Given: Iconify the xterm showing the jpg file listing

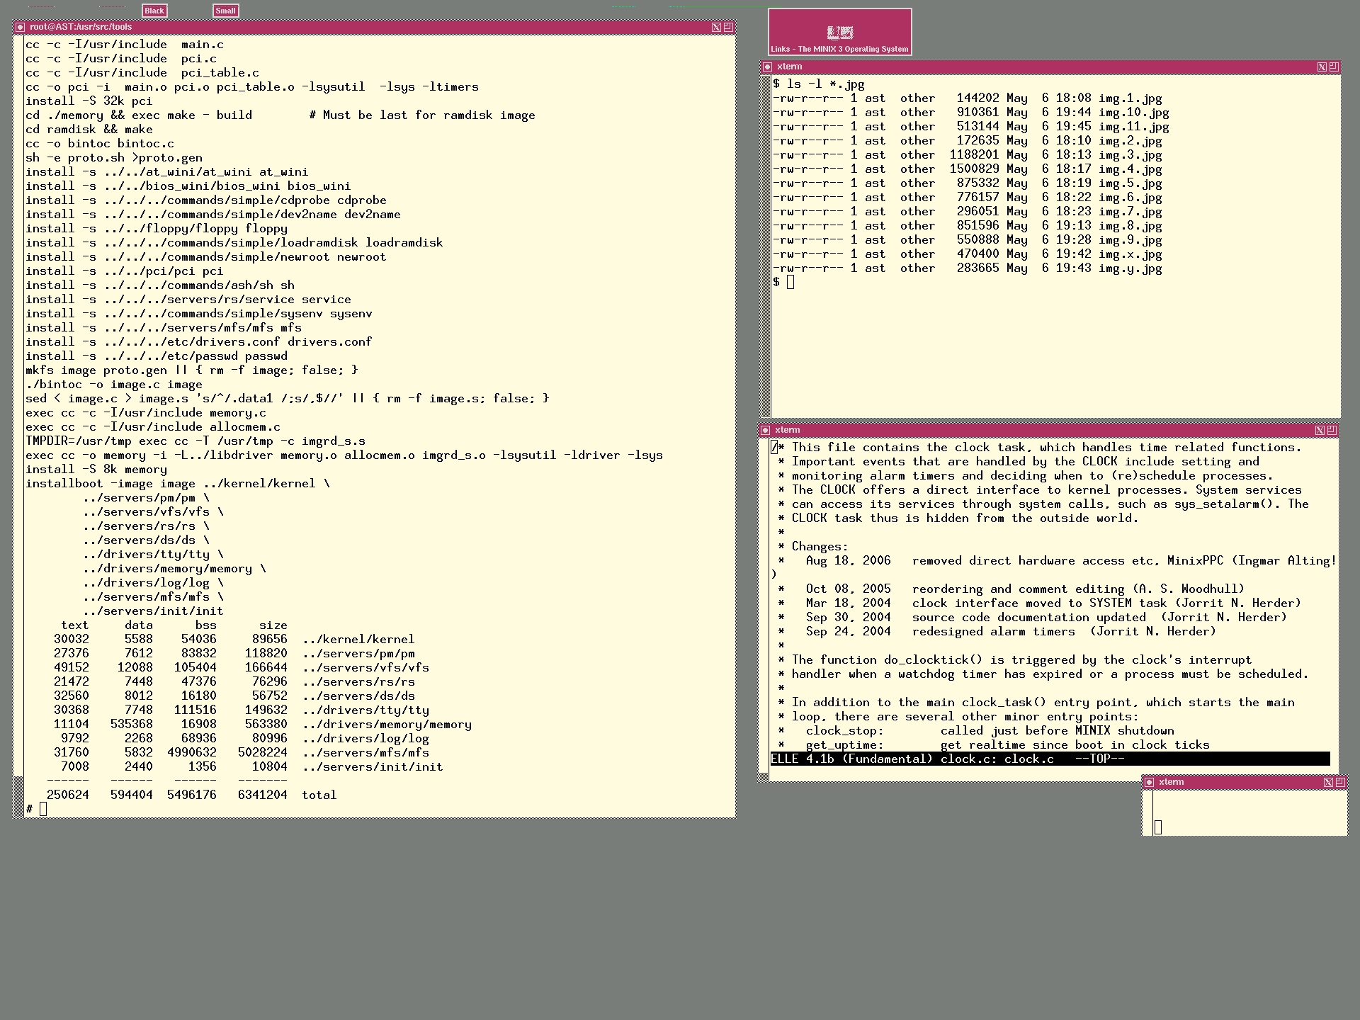Looking at the screenshot, I should tap(767, 67).
